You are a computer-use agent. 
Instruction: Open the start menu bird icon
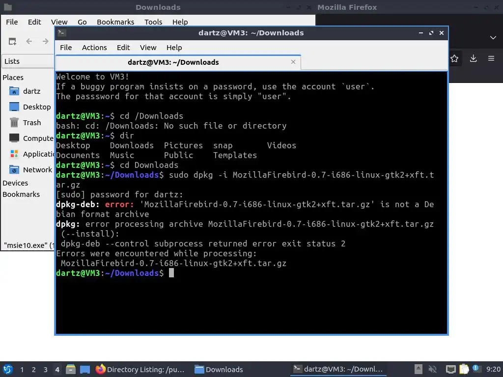tap(8, 369)
